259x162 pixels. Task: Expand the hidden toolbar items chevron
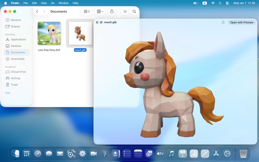pyautogui.click(x=125, y=11)
